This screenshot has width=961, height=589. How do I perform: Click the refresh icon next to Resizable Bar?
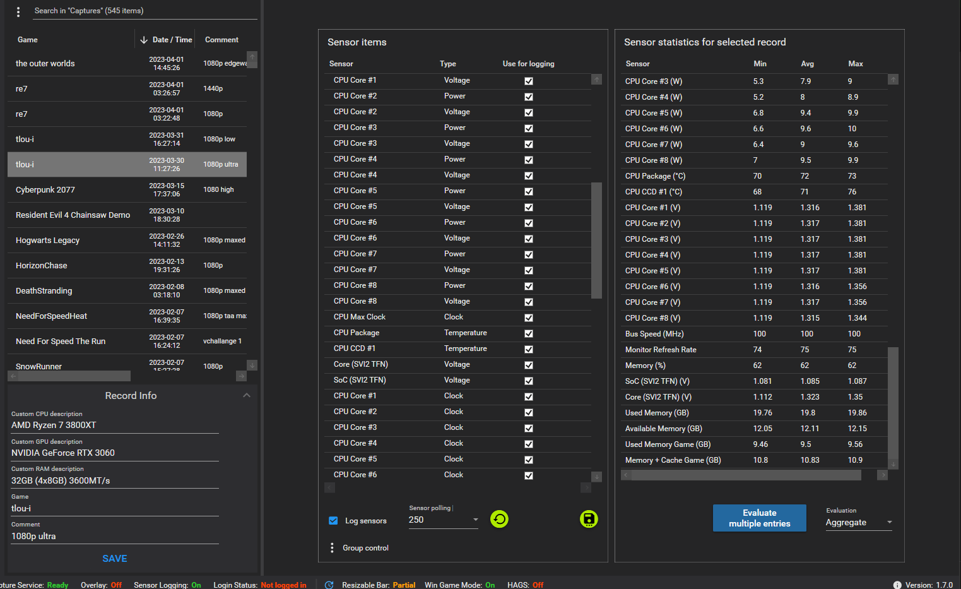[x=329, y=585]
